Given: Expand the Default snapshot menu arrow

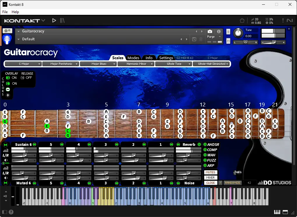Looking at the screenshot, I should click(x=19, y=39).
